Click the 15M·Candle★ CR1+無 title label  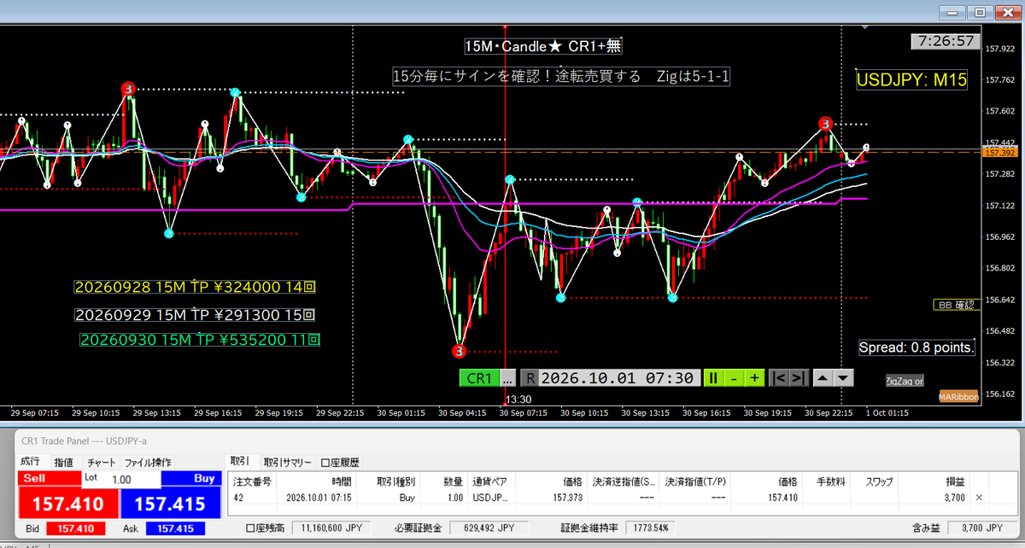click(544, 44)
